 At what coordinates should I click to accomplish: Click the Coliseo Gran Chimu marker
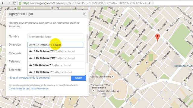(112, 77)
